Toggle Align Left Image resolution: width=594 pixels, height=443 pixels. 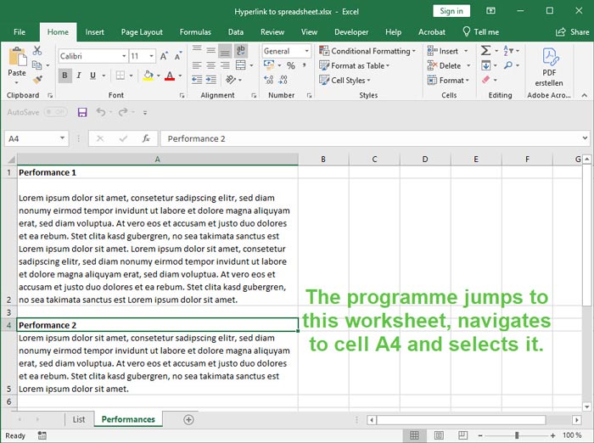click(197, 65)
